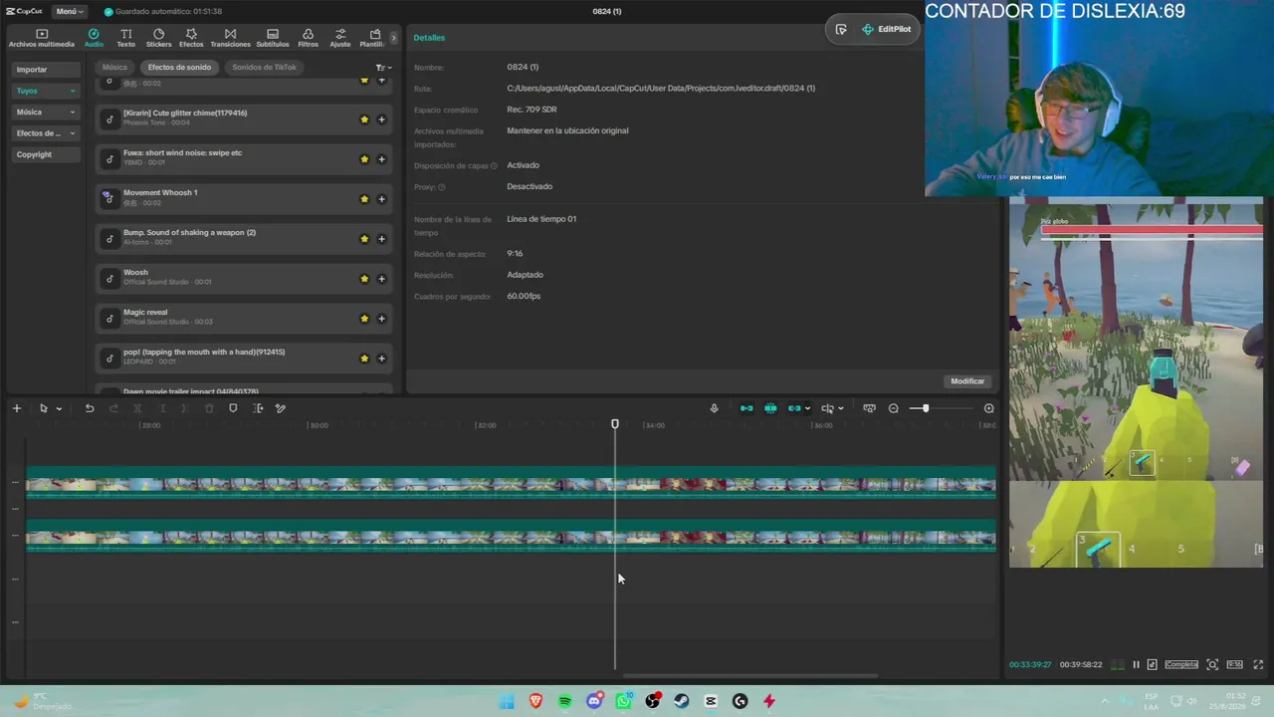Expand the Música sidebar category
Image resolution: width=1274 pixels, height=717 pixels.
point(46,113)
